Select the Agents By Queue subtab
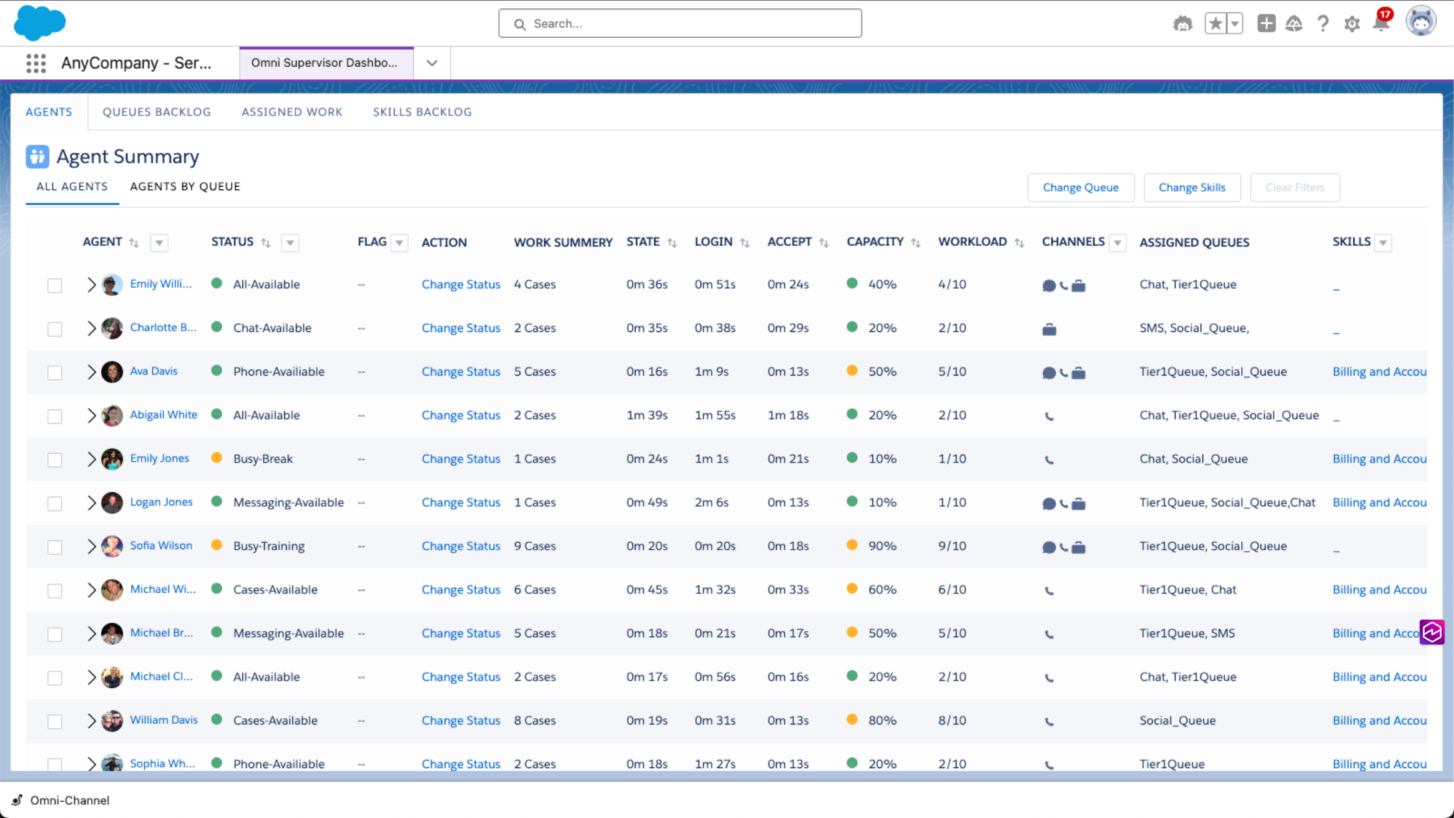Image resolution: width=1454 pixels, height=818 pixels. (x=185, y=187)
